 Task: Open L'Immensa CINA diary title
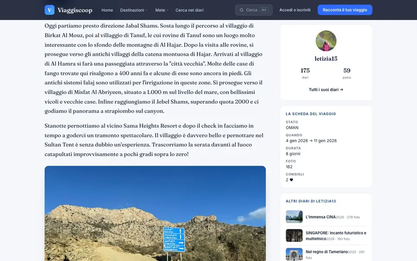[x=321, y=217]
